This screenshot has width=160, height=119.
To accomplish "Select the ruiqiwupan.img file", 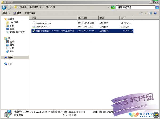I will click(x=43, y=23).
